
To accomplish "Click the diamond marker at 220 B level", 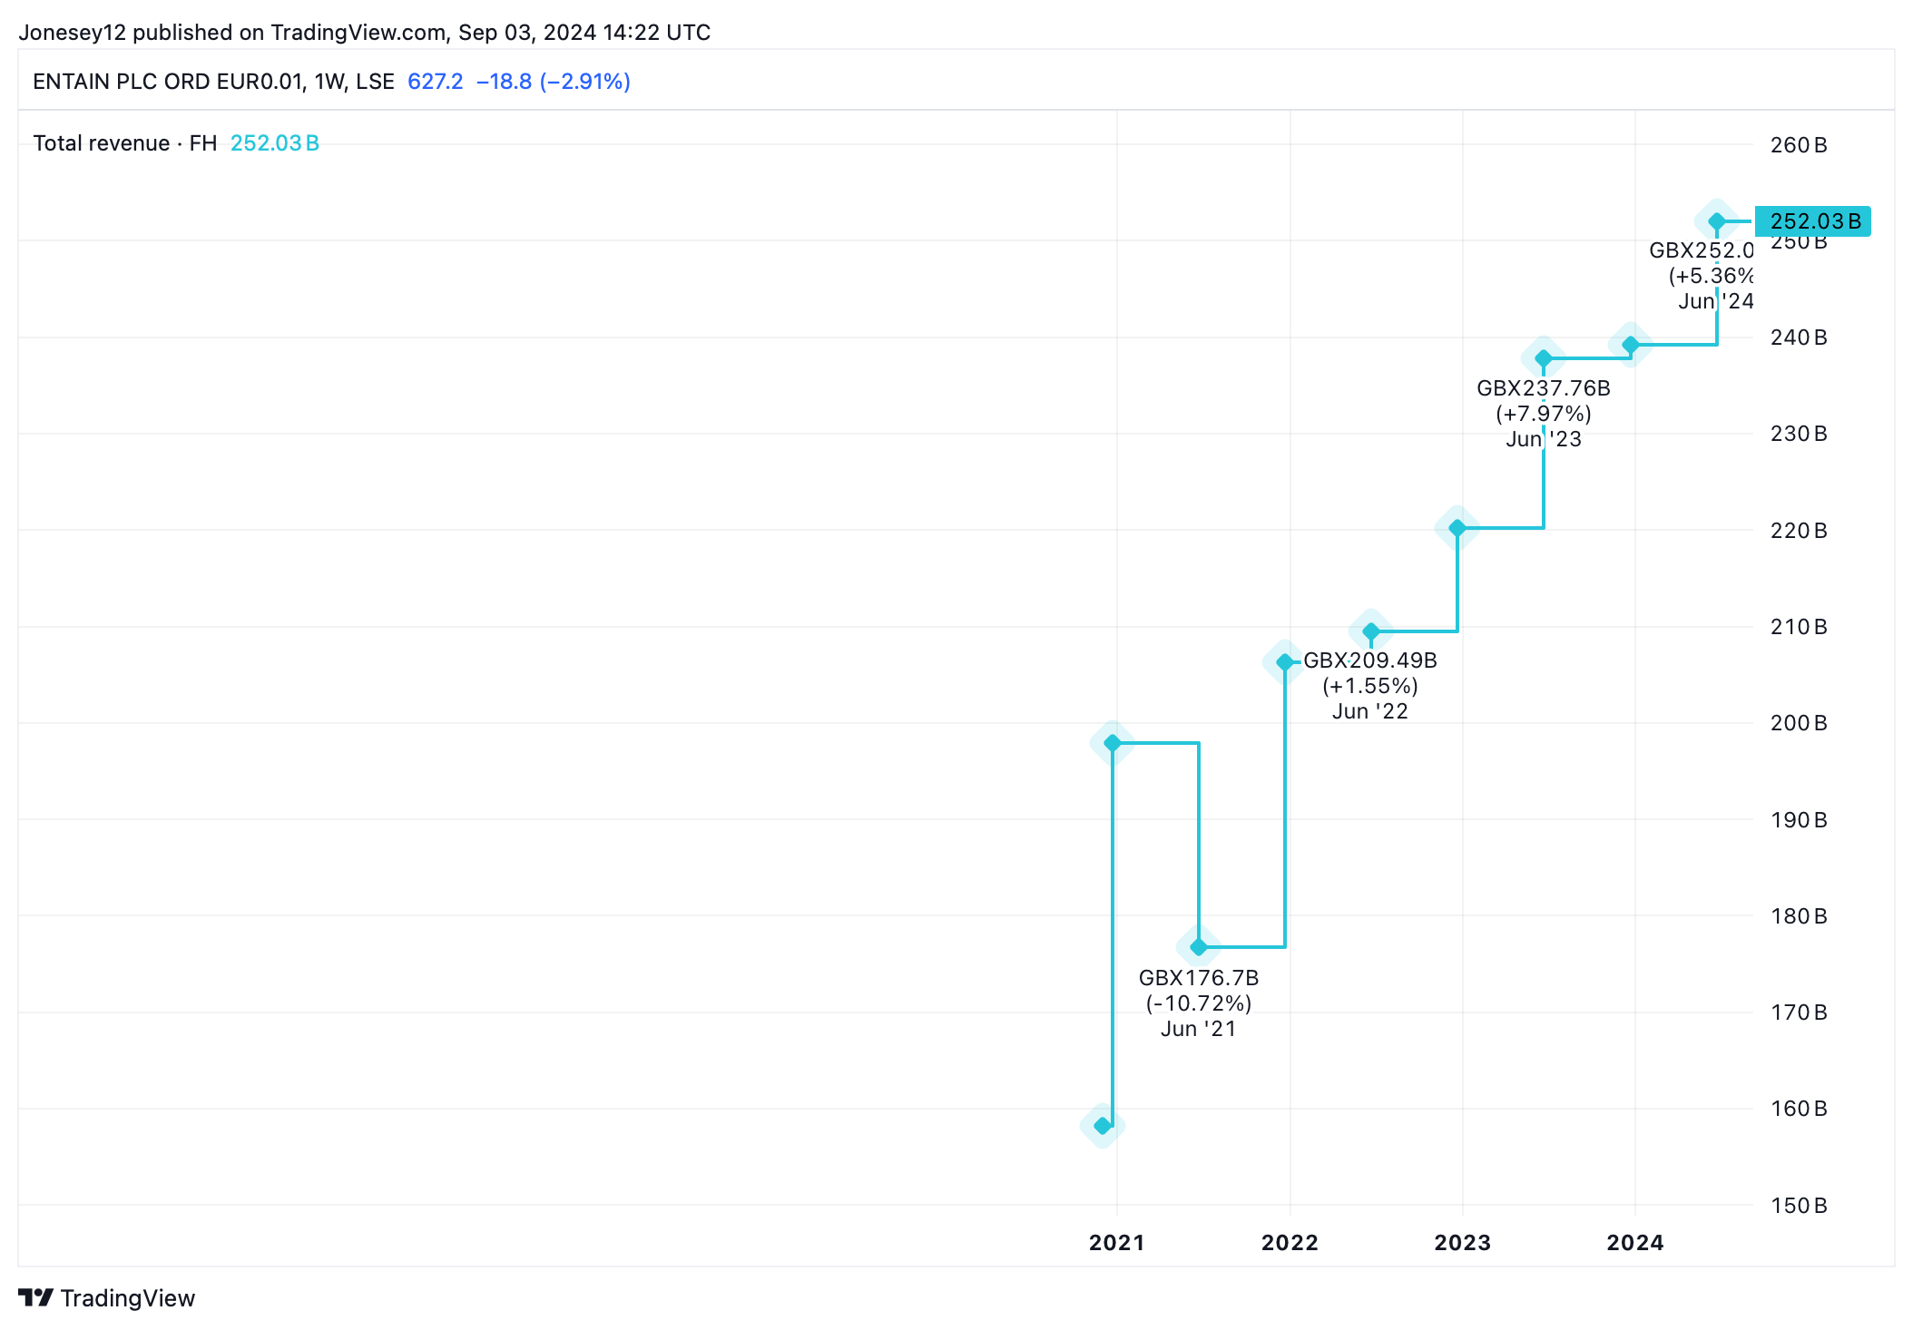I will [x=1457, y=528].
